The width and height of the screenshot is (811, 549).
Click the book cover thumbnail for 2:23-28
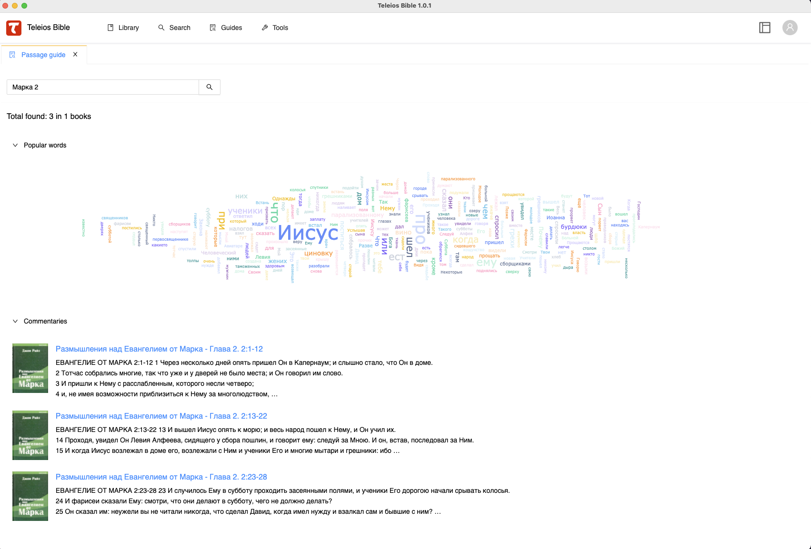click(30, 496)
